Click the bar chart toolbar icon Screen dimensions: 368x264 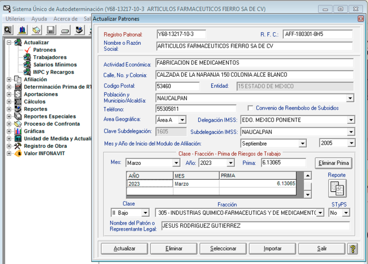click(22, 30)
